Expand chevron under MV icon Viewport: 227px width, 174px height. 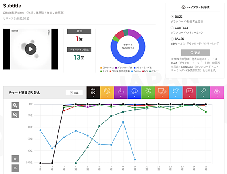189,96
